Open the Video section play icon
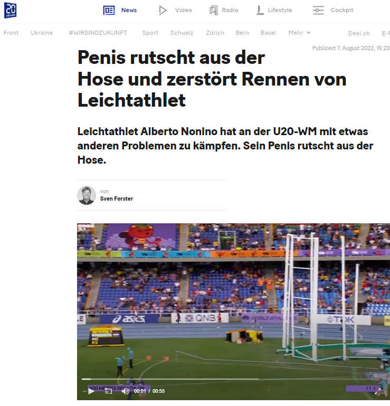Image resolution: width=390 pixels, height=406 pixels. click(163, 11)
